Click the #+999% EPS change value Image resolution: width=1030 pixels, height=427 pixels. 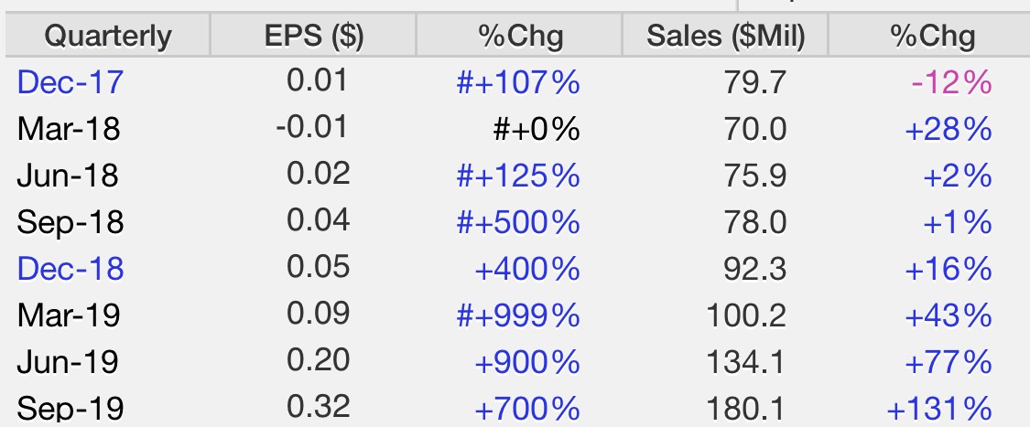coord(518,315)
